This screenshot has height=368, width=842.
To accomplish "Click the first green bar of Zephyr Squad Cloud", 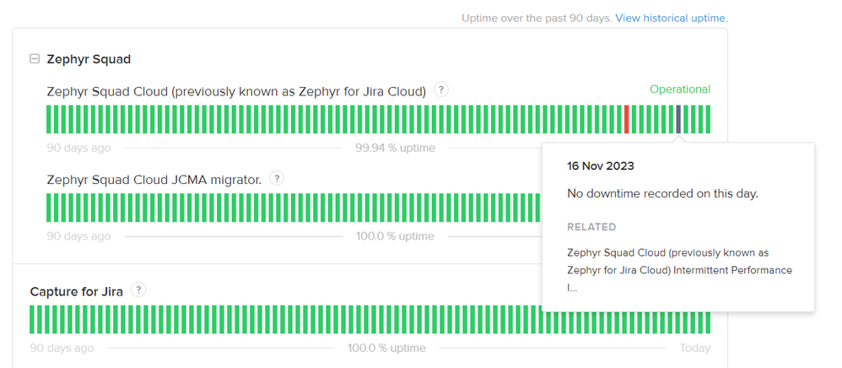I will pyautogui.click(x=49, y=119).
